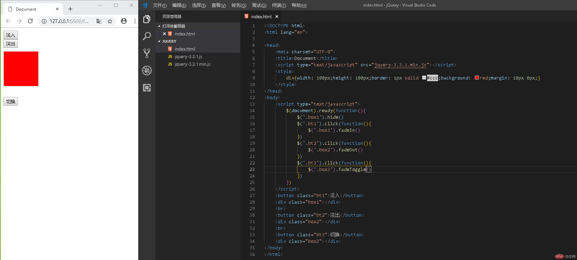577x260 pixels.
Task: Click the browser address bar URL
Action: pos(69,21)
